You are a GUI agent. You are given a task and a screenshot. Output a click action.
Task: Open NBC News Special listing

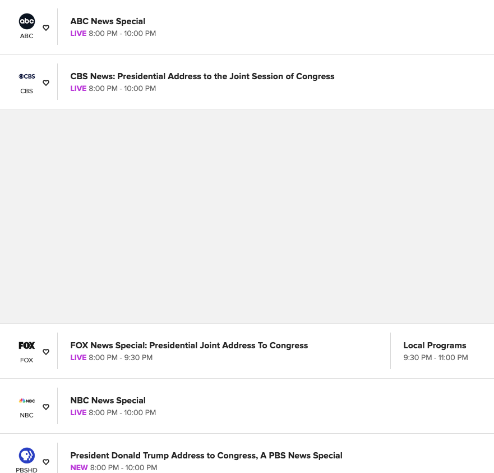pyautogui.click(x=108, y=401)
